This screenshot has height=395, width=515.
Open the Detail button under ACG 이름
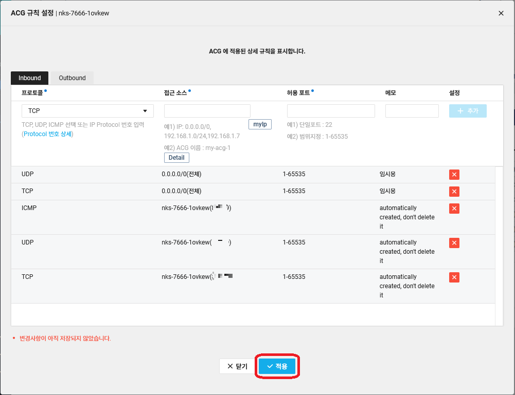176,158
